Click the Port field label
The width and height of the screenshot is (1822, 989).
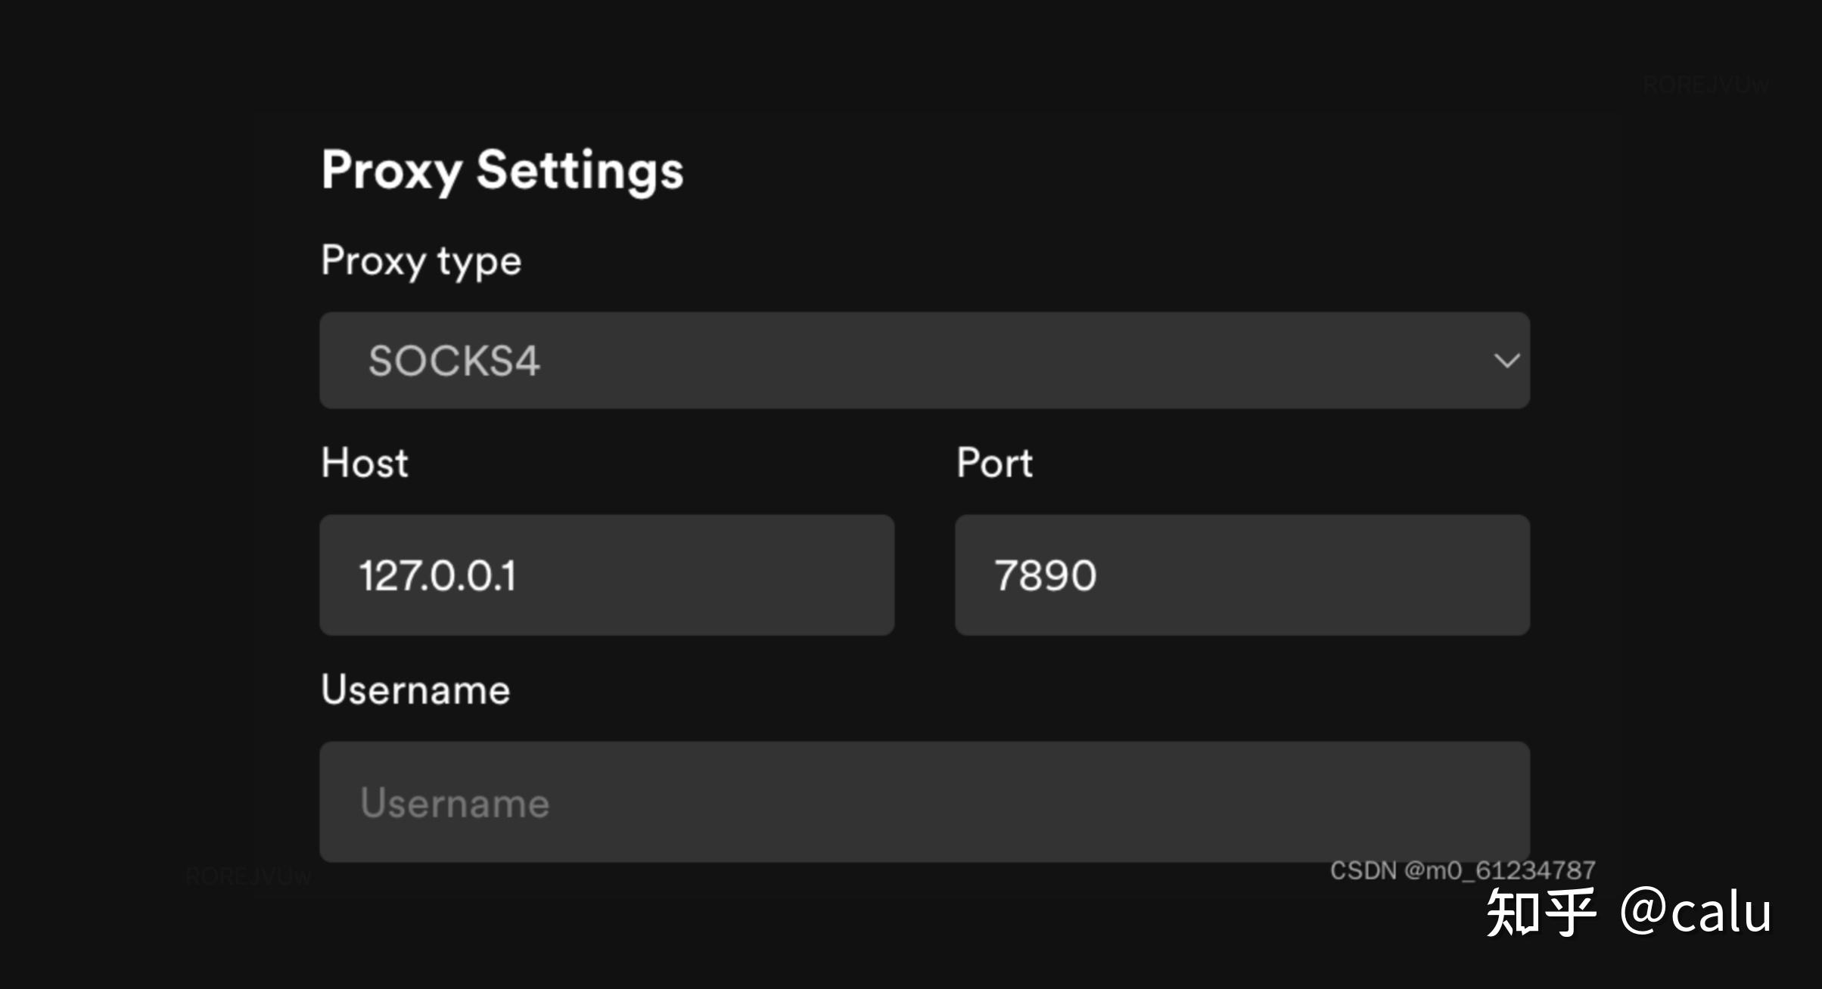pyautogui.click(x=994, y=463)
